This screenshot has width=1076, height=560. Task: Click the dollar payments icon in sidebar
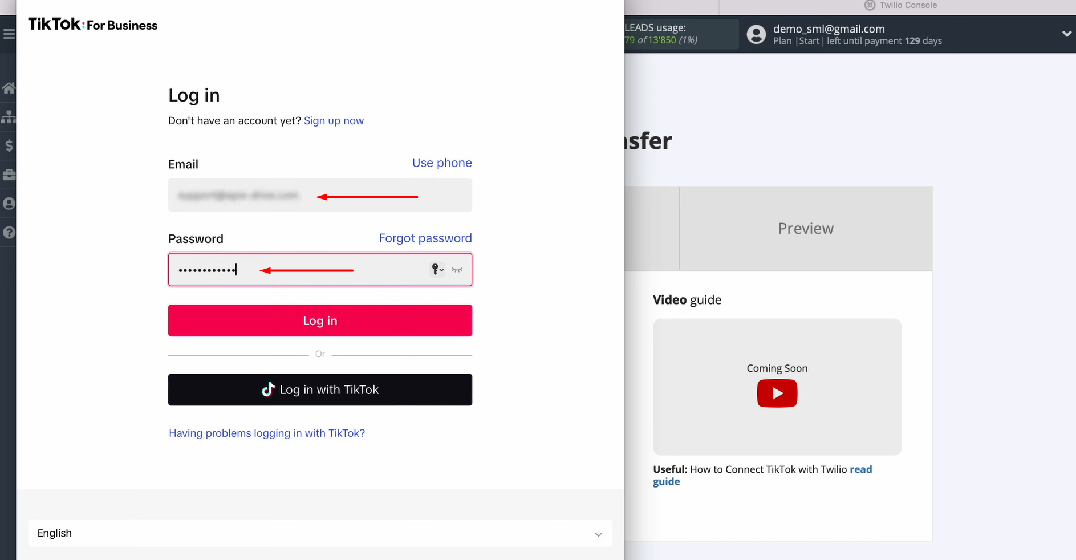point(9,146)
